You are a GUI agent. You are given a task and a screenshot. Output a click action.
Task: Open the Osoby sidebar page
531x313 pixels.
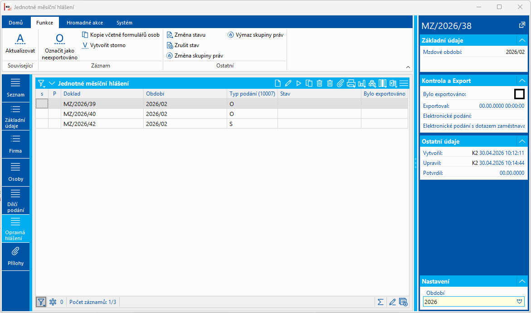click(15, 172)
